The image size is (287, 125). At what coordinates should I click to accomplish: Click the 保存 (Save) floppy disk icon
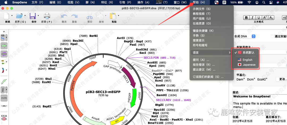(x=33, y=16)
